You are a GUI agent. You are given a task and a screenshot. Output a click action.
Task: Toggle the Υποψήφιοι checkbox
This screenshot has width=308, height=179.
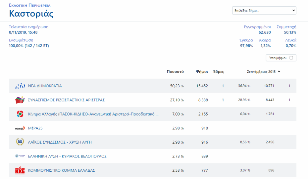(x=291, y=58)
